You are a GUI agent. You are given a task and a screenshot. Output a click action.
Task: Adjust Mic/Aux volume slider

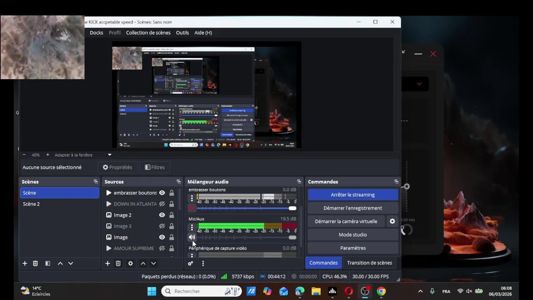[x=247, y=237]
